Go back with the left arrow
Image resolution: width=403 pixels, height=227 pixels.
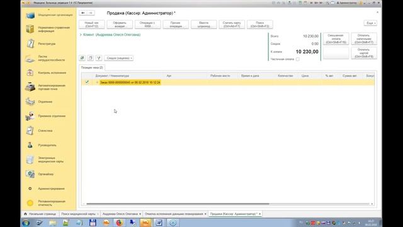click(x=82, y=13)
